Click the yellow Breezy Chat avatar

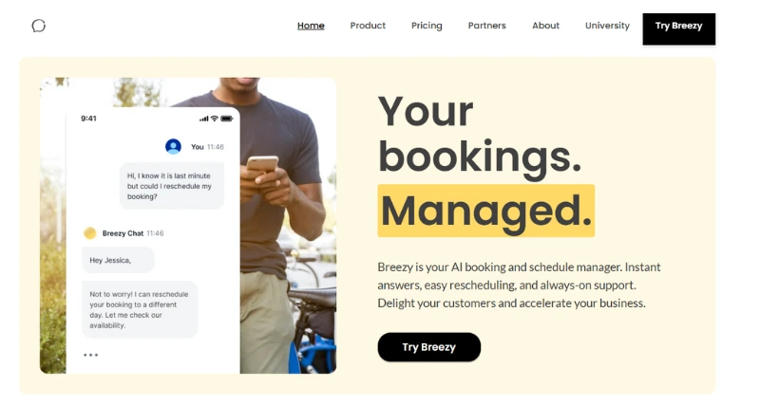point(89,232)
